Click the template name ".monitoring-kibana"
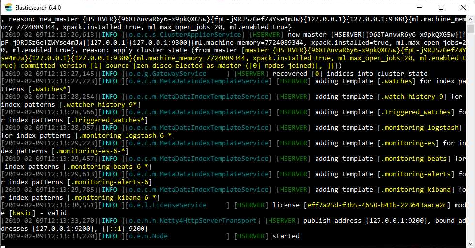Screen dimensions: 475x248 point(416,190)
